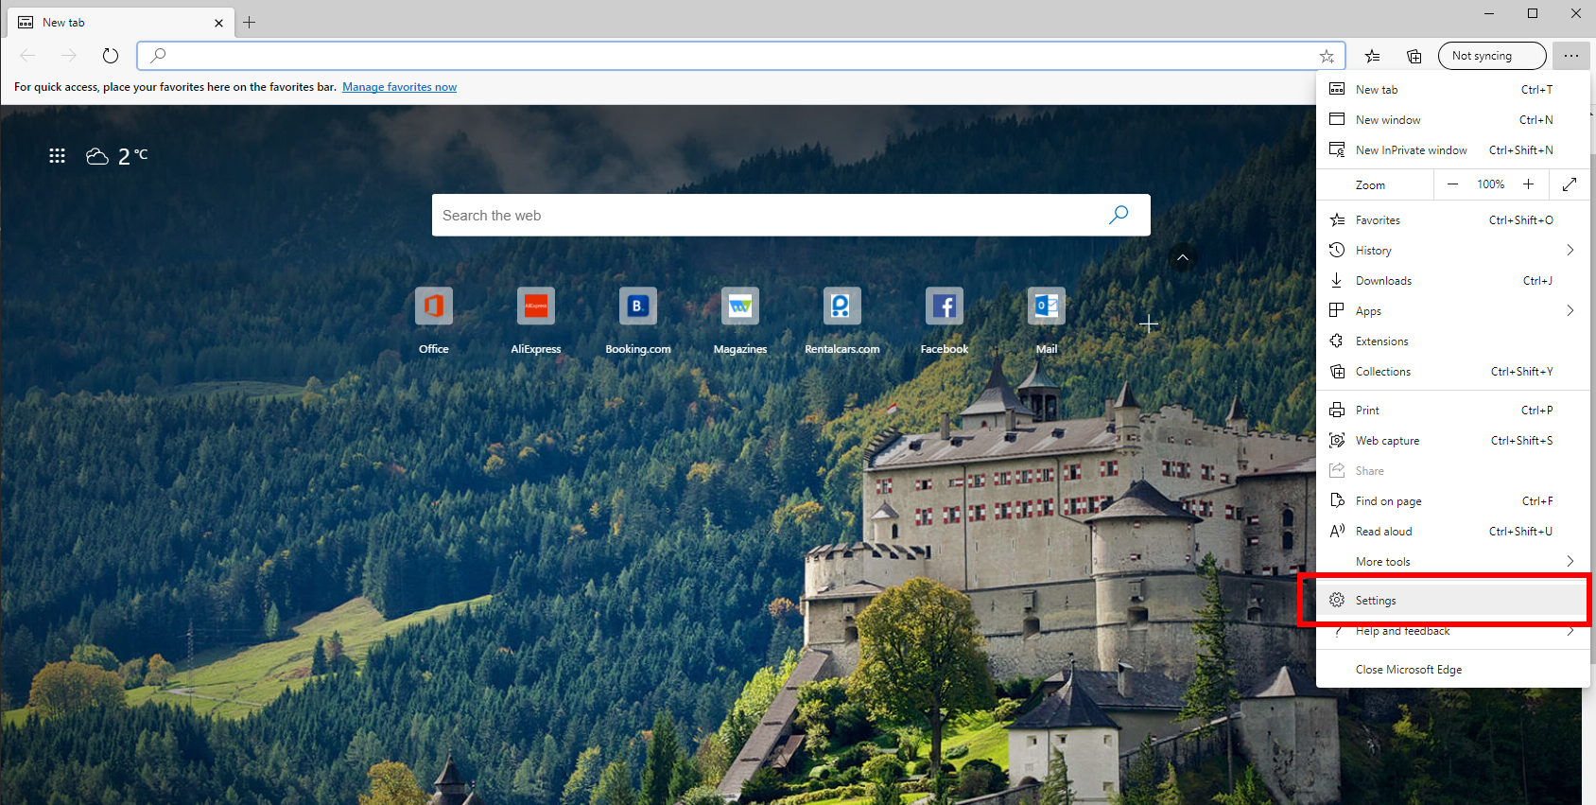
Task: Choose New InPrivate window menu item
Action: [1411, 150]
